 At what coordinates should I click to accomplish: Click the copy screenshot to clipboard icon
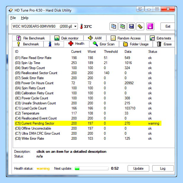click(x=122, y=26)
